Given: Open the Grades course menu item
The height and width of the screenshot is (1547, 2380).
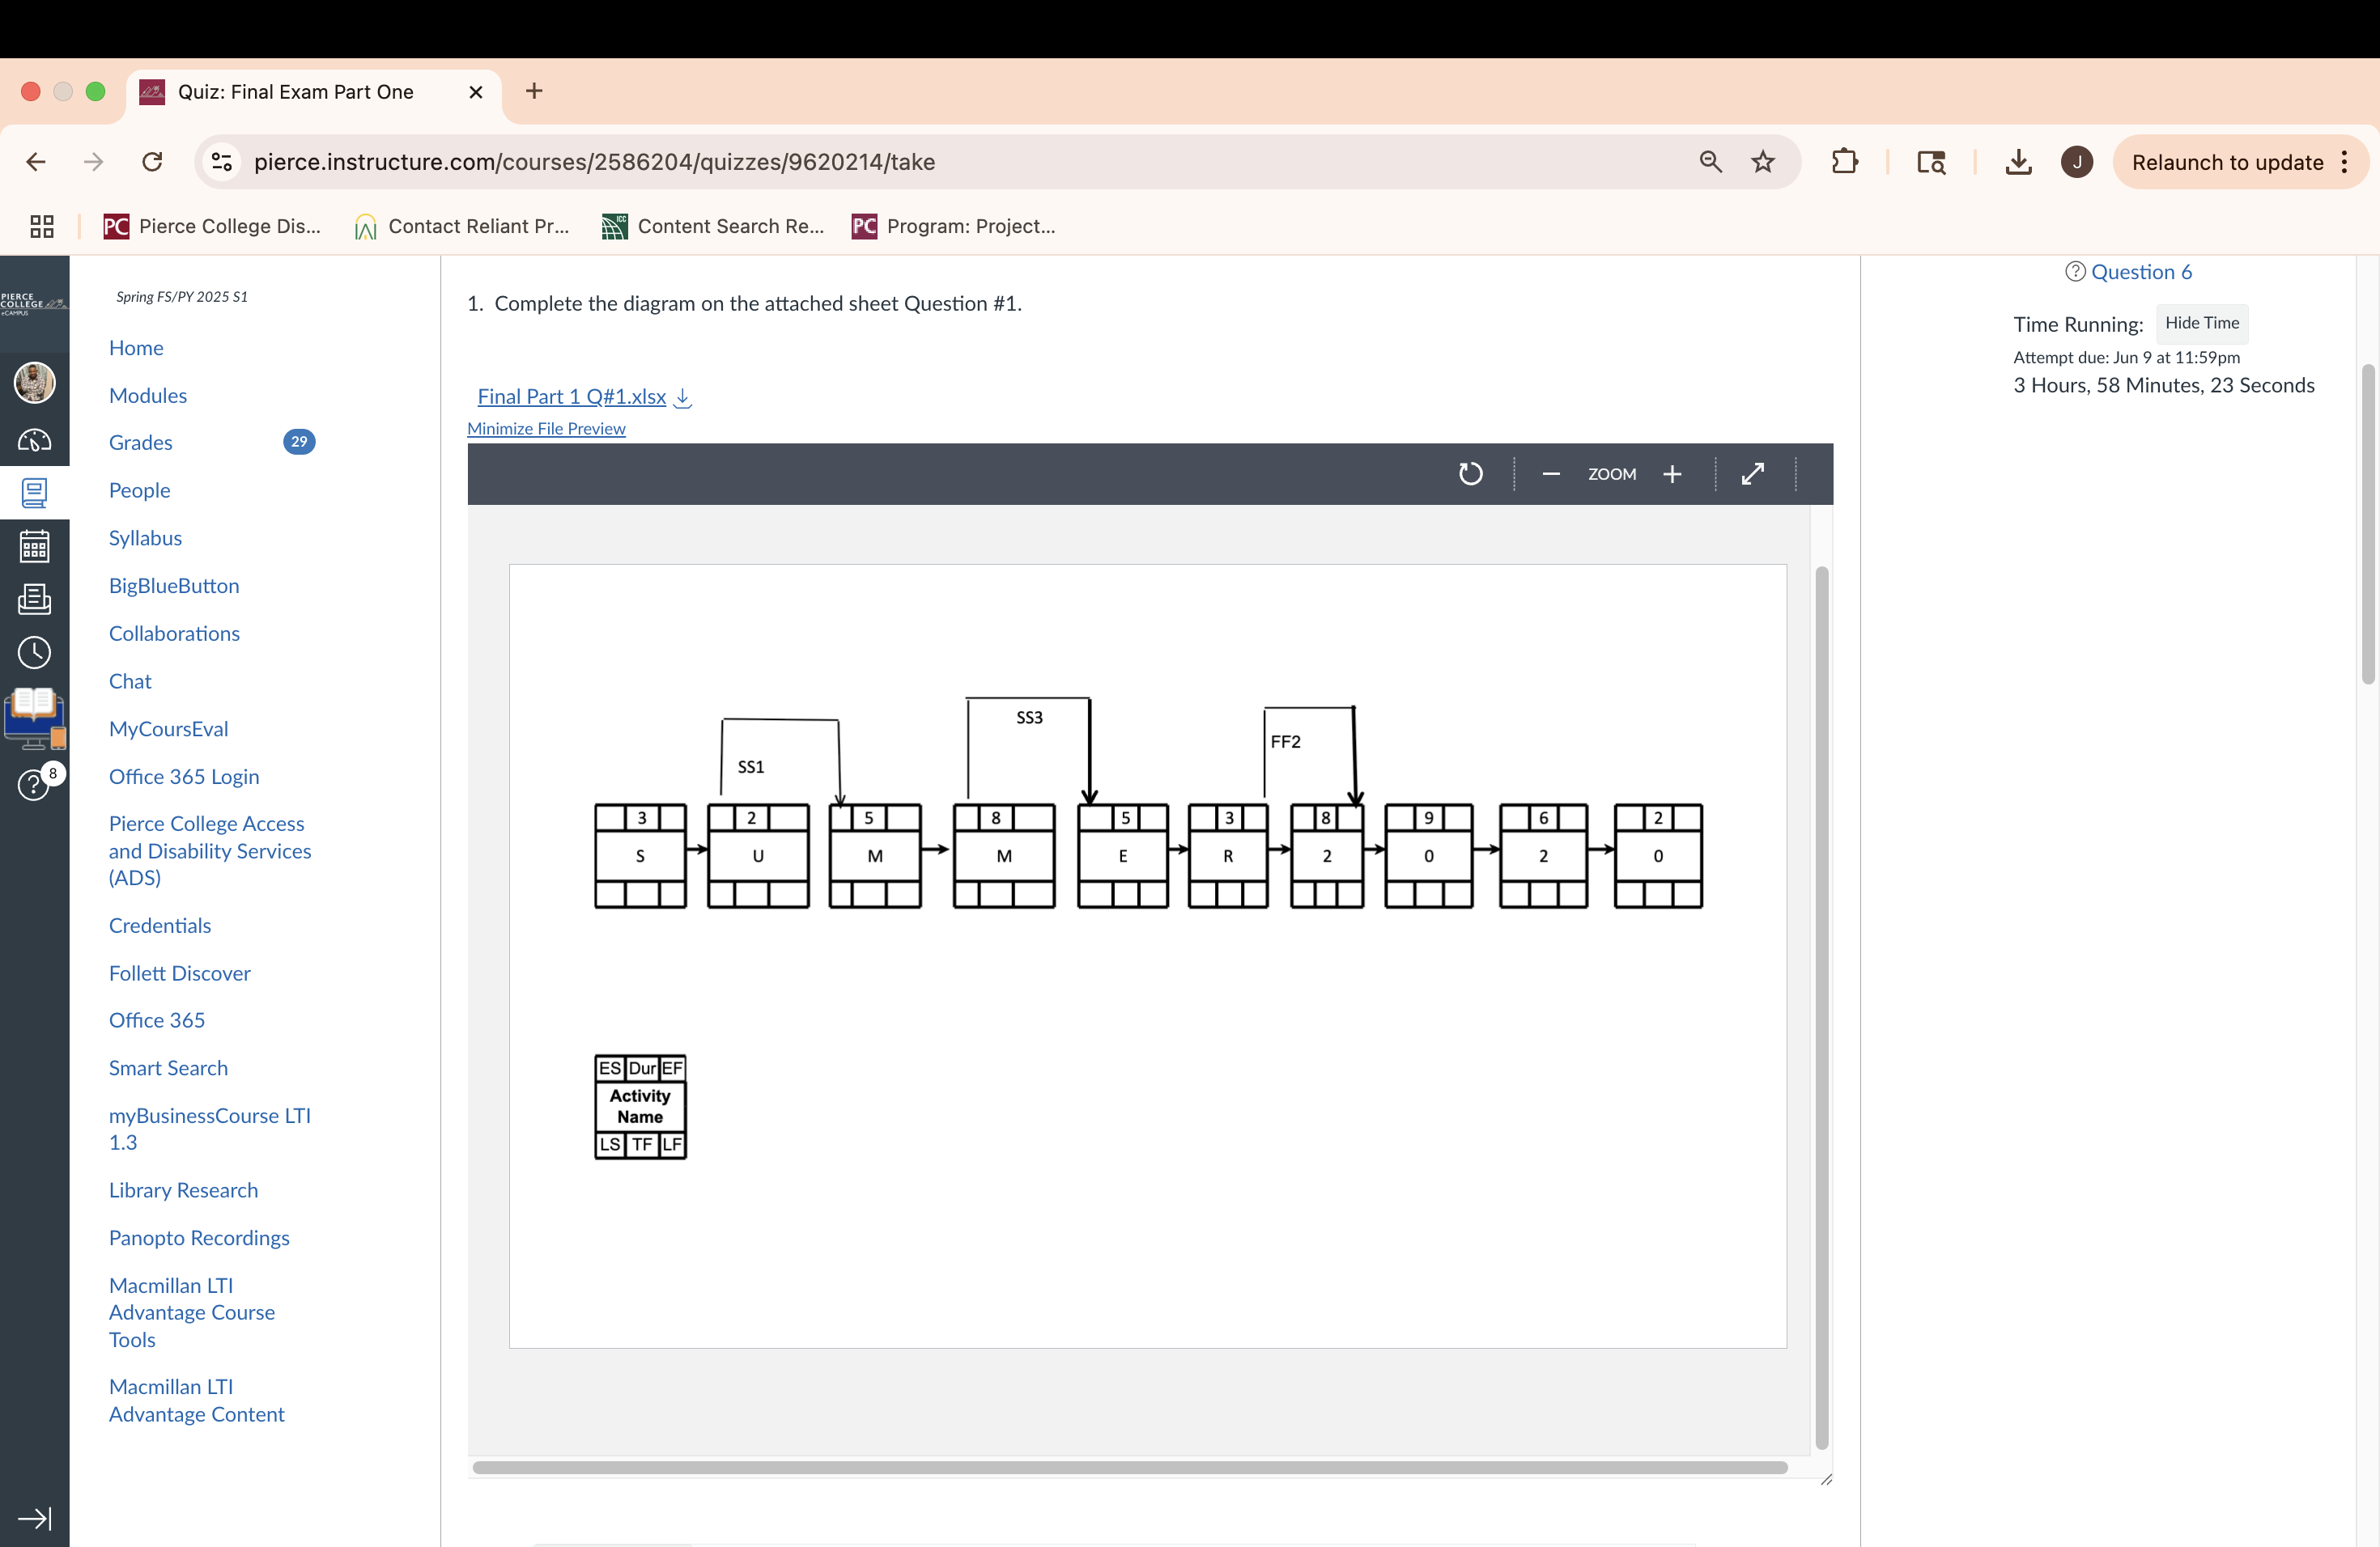Looking at the screenshot, I should (x=140, y=443).
